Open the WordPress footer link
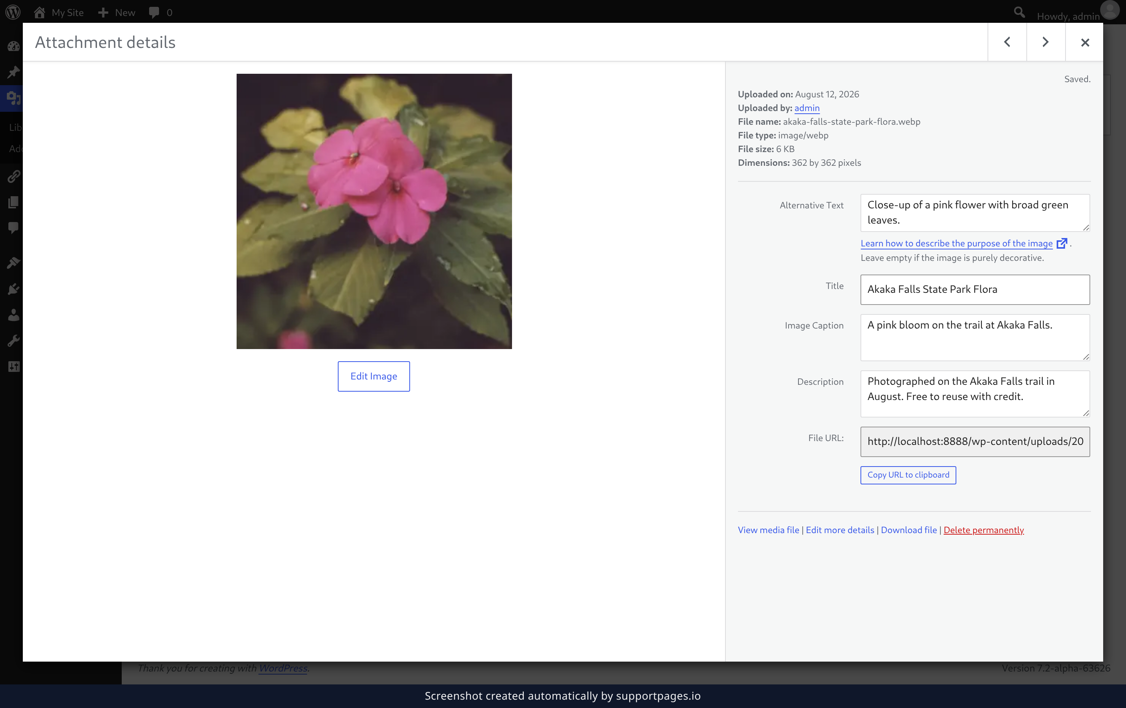1126x708 pixels. (x=283, y=668)
